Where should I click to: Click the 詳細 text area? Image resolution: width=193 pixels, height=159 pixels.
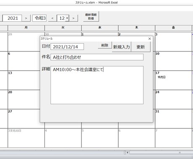(97, 85)
